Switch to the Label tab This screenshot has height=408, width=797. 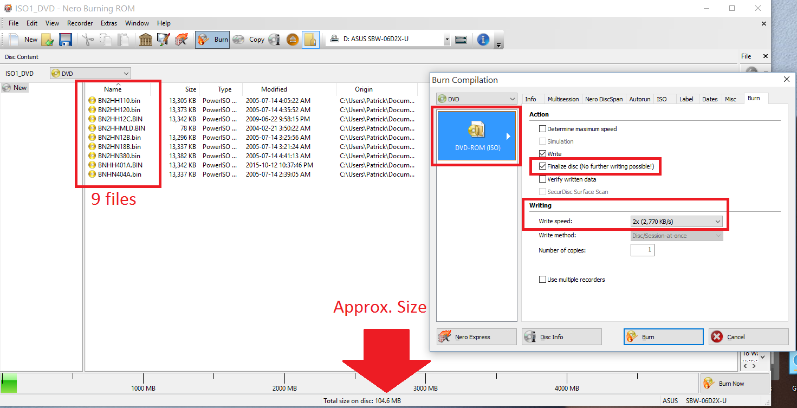click(686, 99)
